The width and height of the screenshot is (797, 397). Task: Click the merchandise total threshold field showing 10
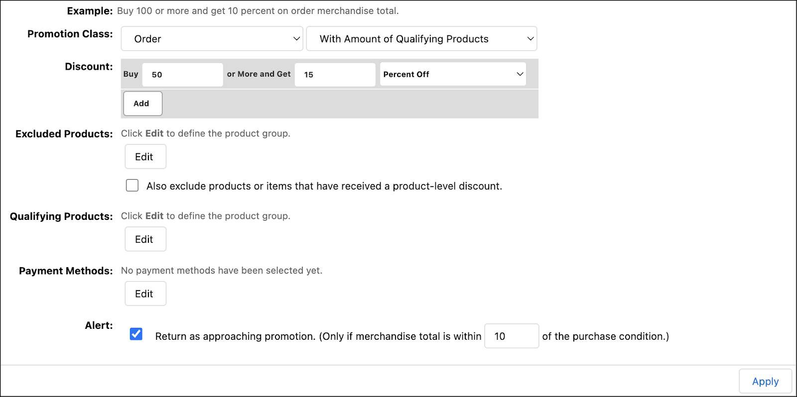click(512, 336)
